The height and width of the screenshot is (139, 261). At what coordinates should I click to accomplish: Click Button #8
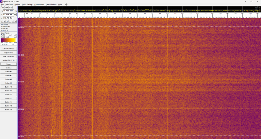click(8, 79)
